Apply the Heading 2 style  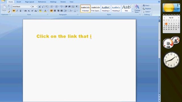tap(116, 8)
